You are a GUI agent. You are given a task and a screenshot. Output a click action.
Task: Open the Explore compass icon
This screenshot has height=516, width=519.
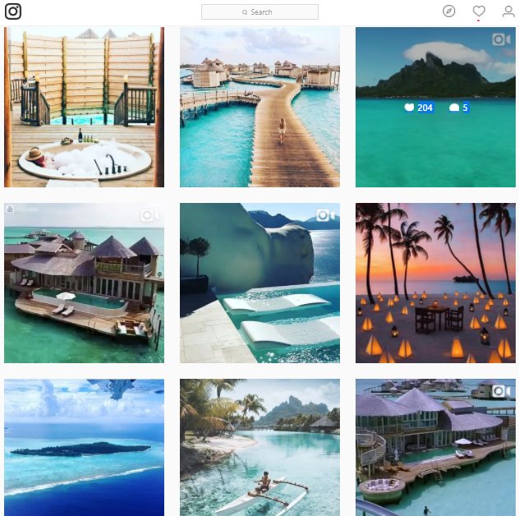(449, 12)
